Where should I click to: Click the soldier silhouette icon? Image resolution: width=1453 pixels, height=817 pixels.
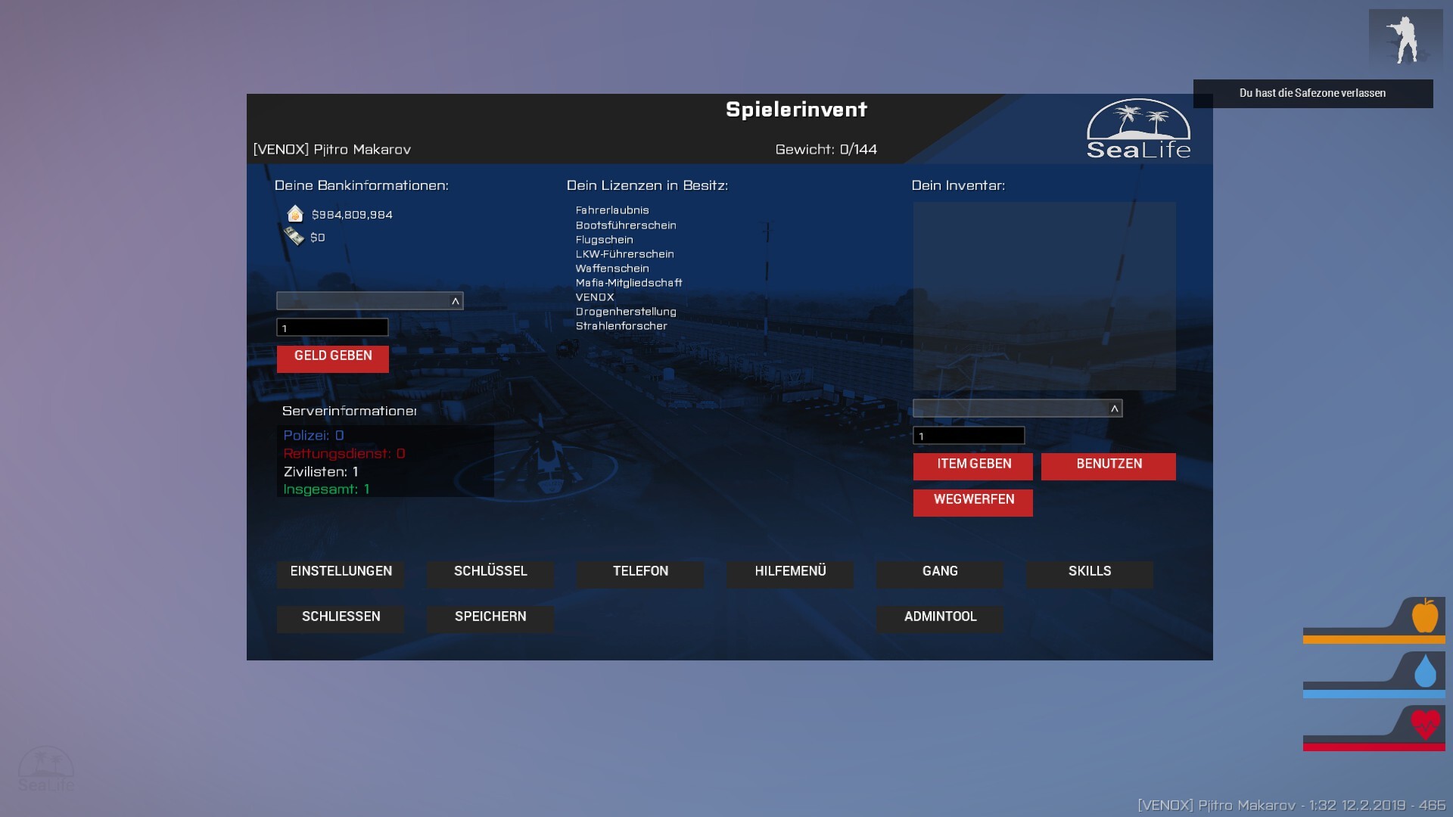click(1405, 39)
